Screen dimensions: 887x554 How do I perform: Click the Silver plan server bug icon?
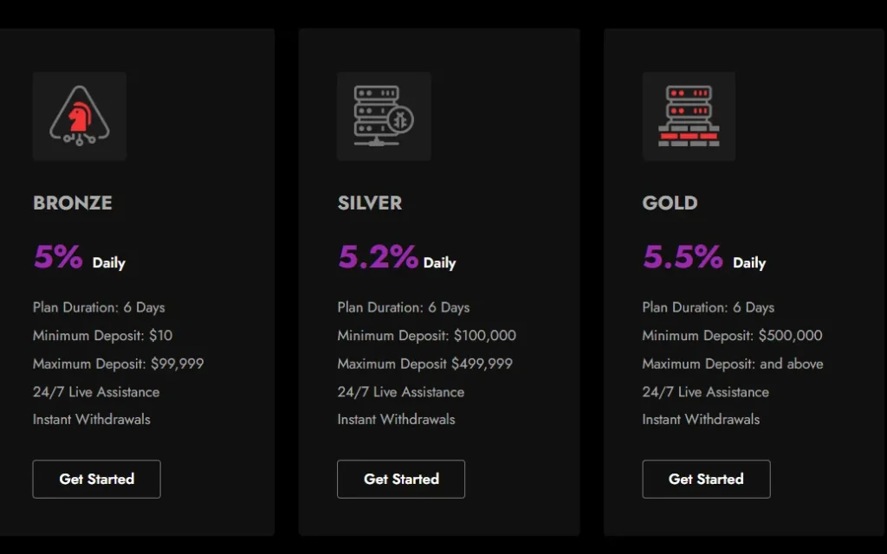[384, 117]
